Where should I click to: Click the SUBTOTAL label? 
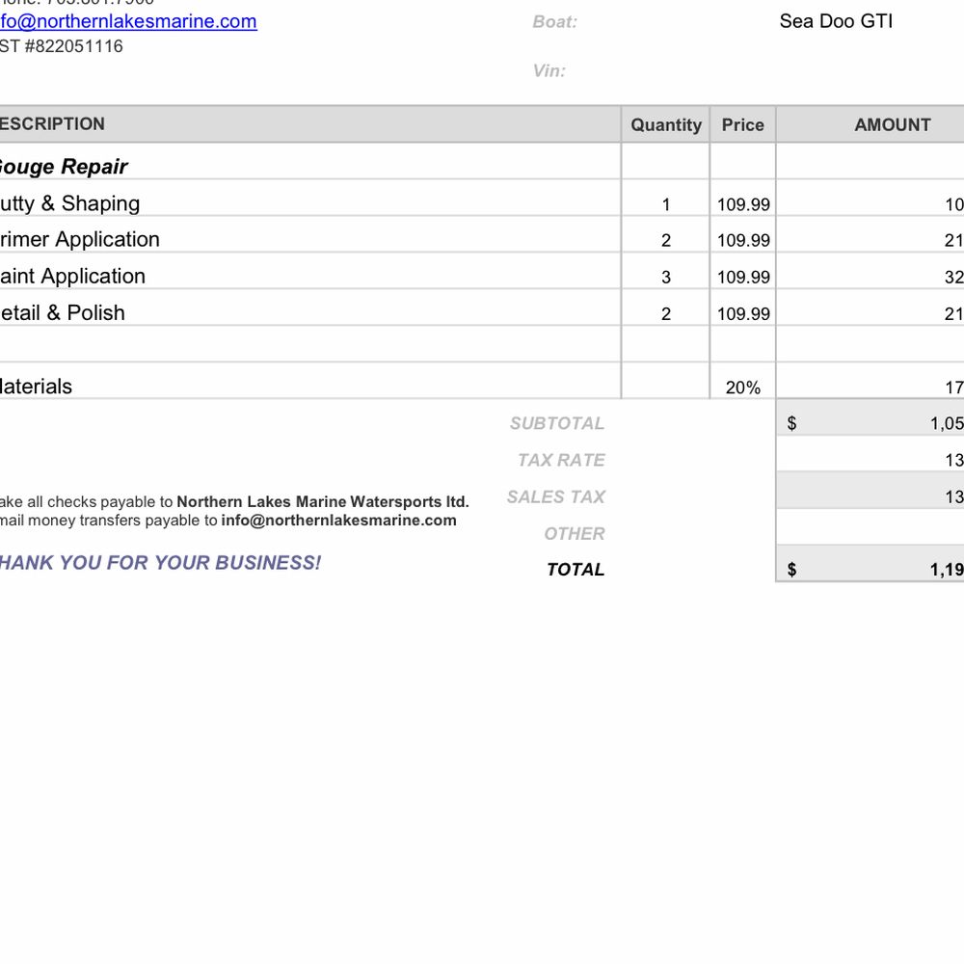(x=557, y=423)
